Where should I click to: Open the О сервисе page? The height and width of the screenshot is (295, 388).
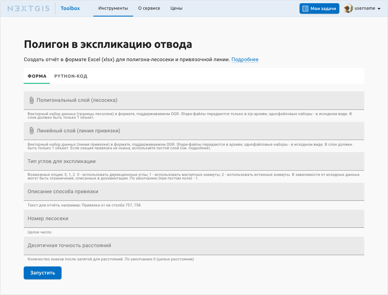[x=149, y=8]
